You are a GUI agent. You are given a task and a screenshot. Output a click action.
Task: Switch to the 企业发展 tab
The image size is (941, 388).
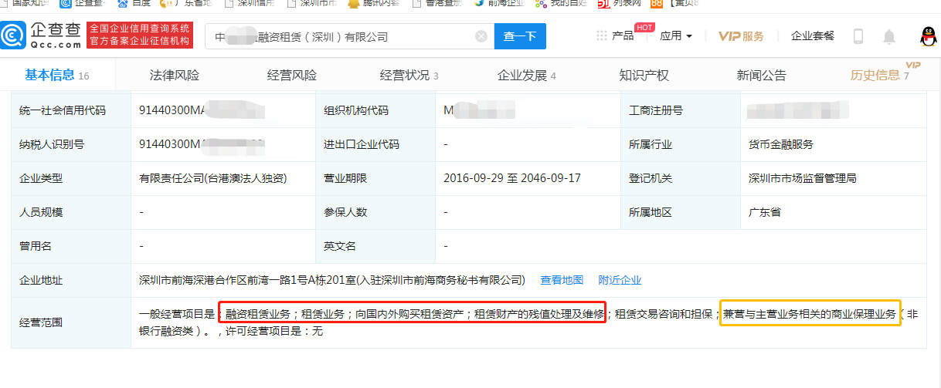click(x=526, y=75)
